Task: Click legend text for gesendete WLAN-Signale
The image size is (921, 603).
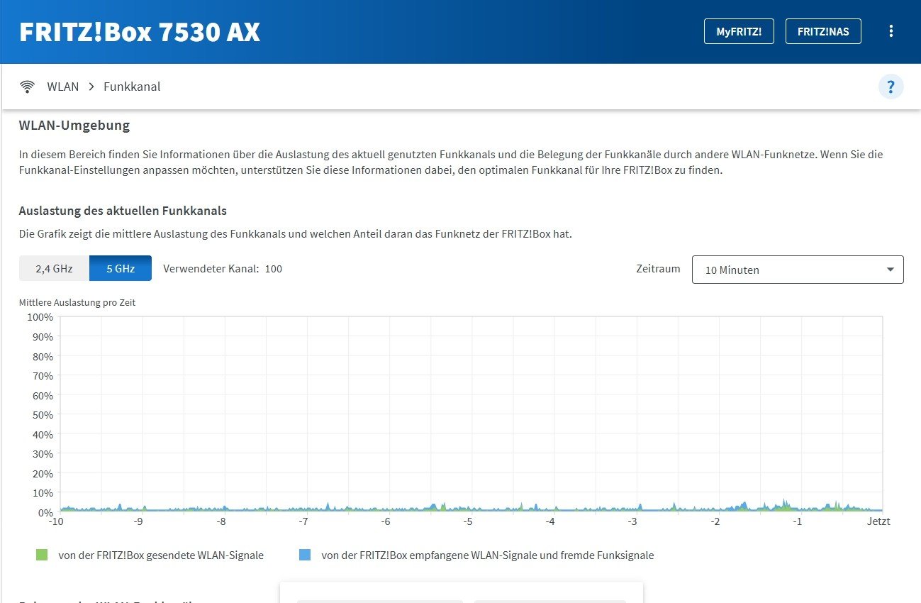Action: click(161, 555)
